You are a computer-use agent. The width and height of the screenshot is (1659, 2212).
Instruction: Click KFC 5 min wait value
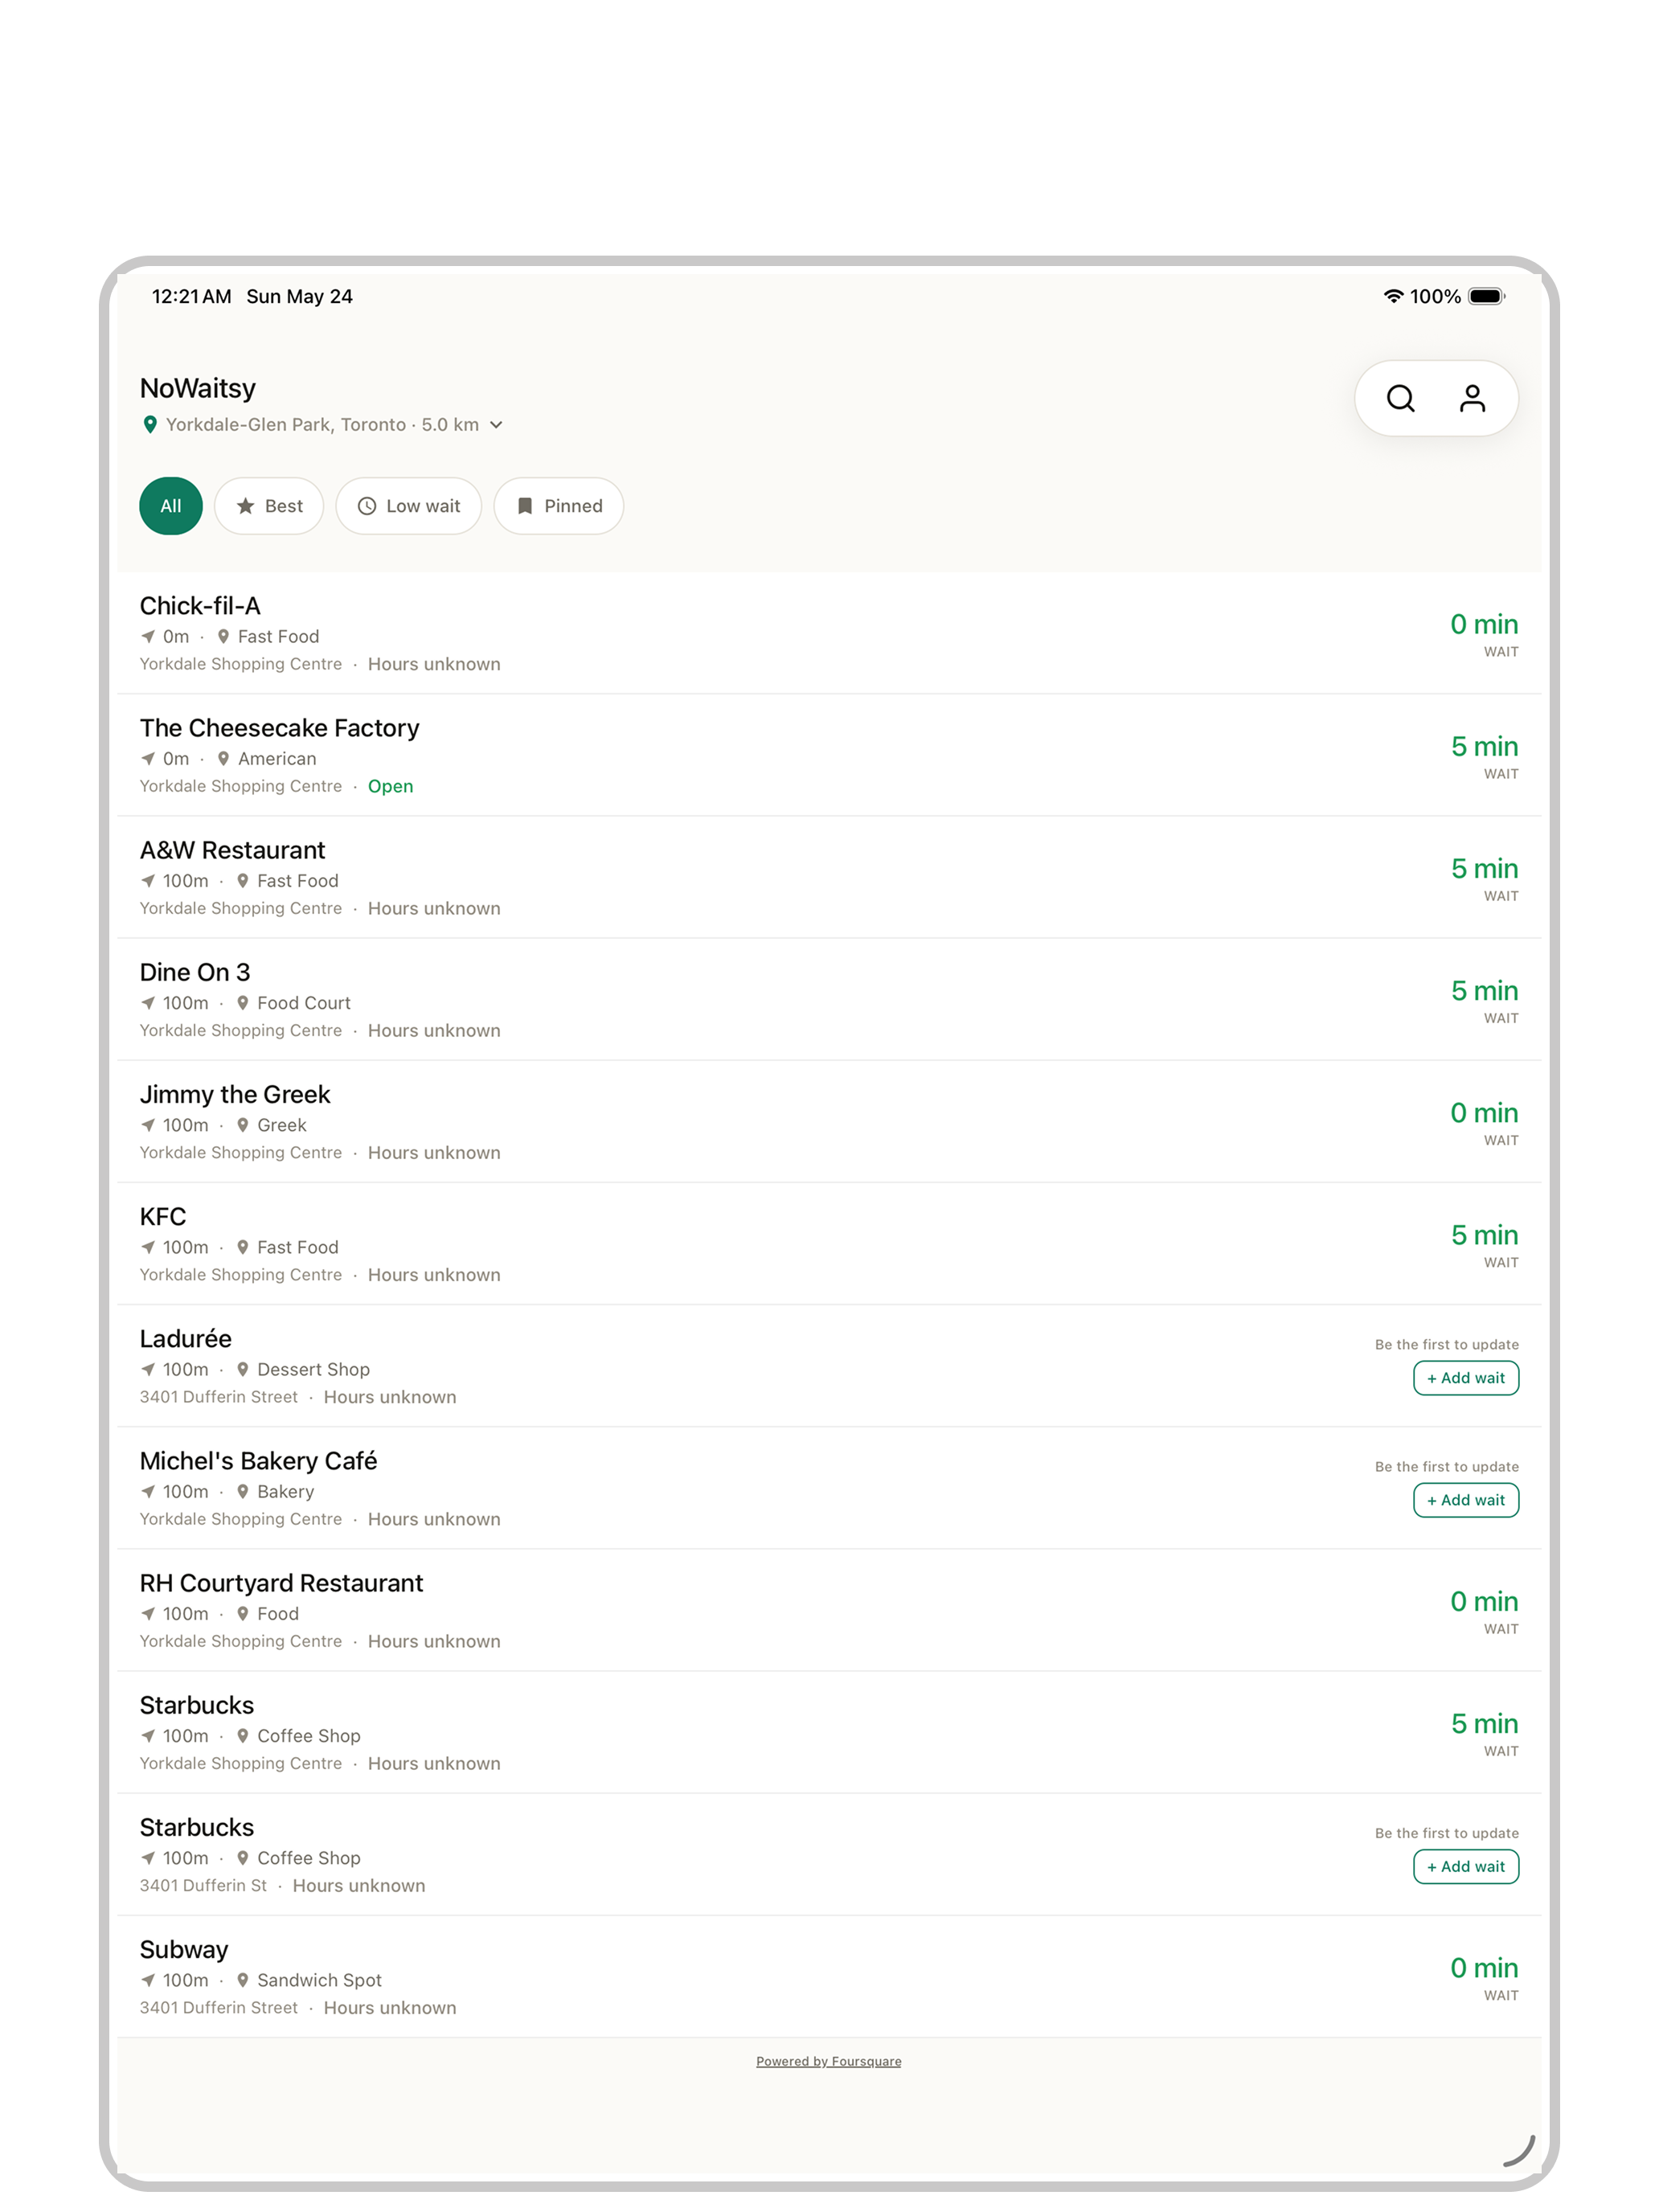point(1484,1235)
